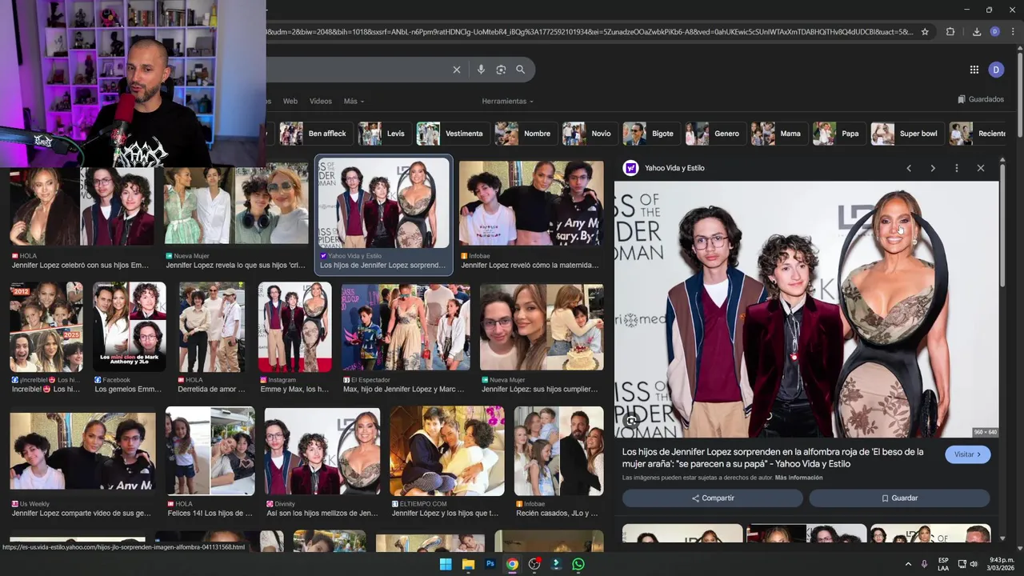Show hidden system tray icons

(908, 564)
